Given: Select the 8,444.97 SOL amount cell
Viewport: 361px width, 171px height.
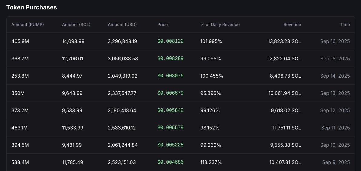Looking at the screenshot, I should [x=72, y=76].
